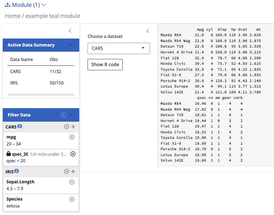Screen dimensions: 274x215
Task: Click the add filter icon in Filter Data header
Action: [x=63, y=115]
